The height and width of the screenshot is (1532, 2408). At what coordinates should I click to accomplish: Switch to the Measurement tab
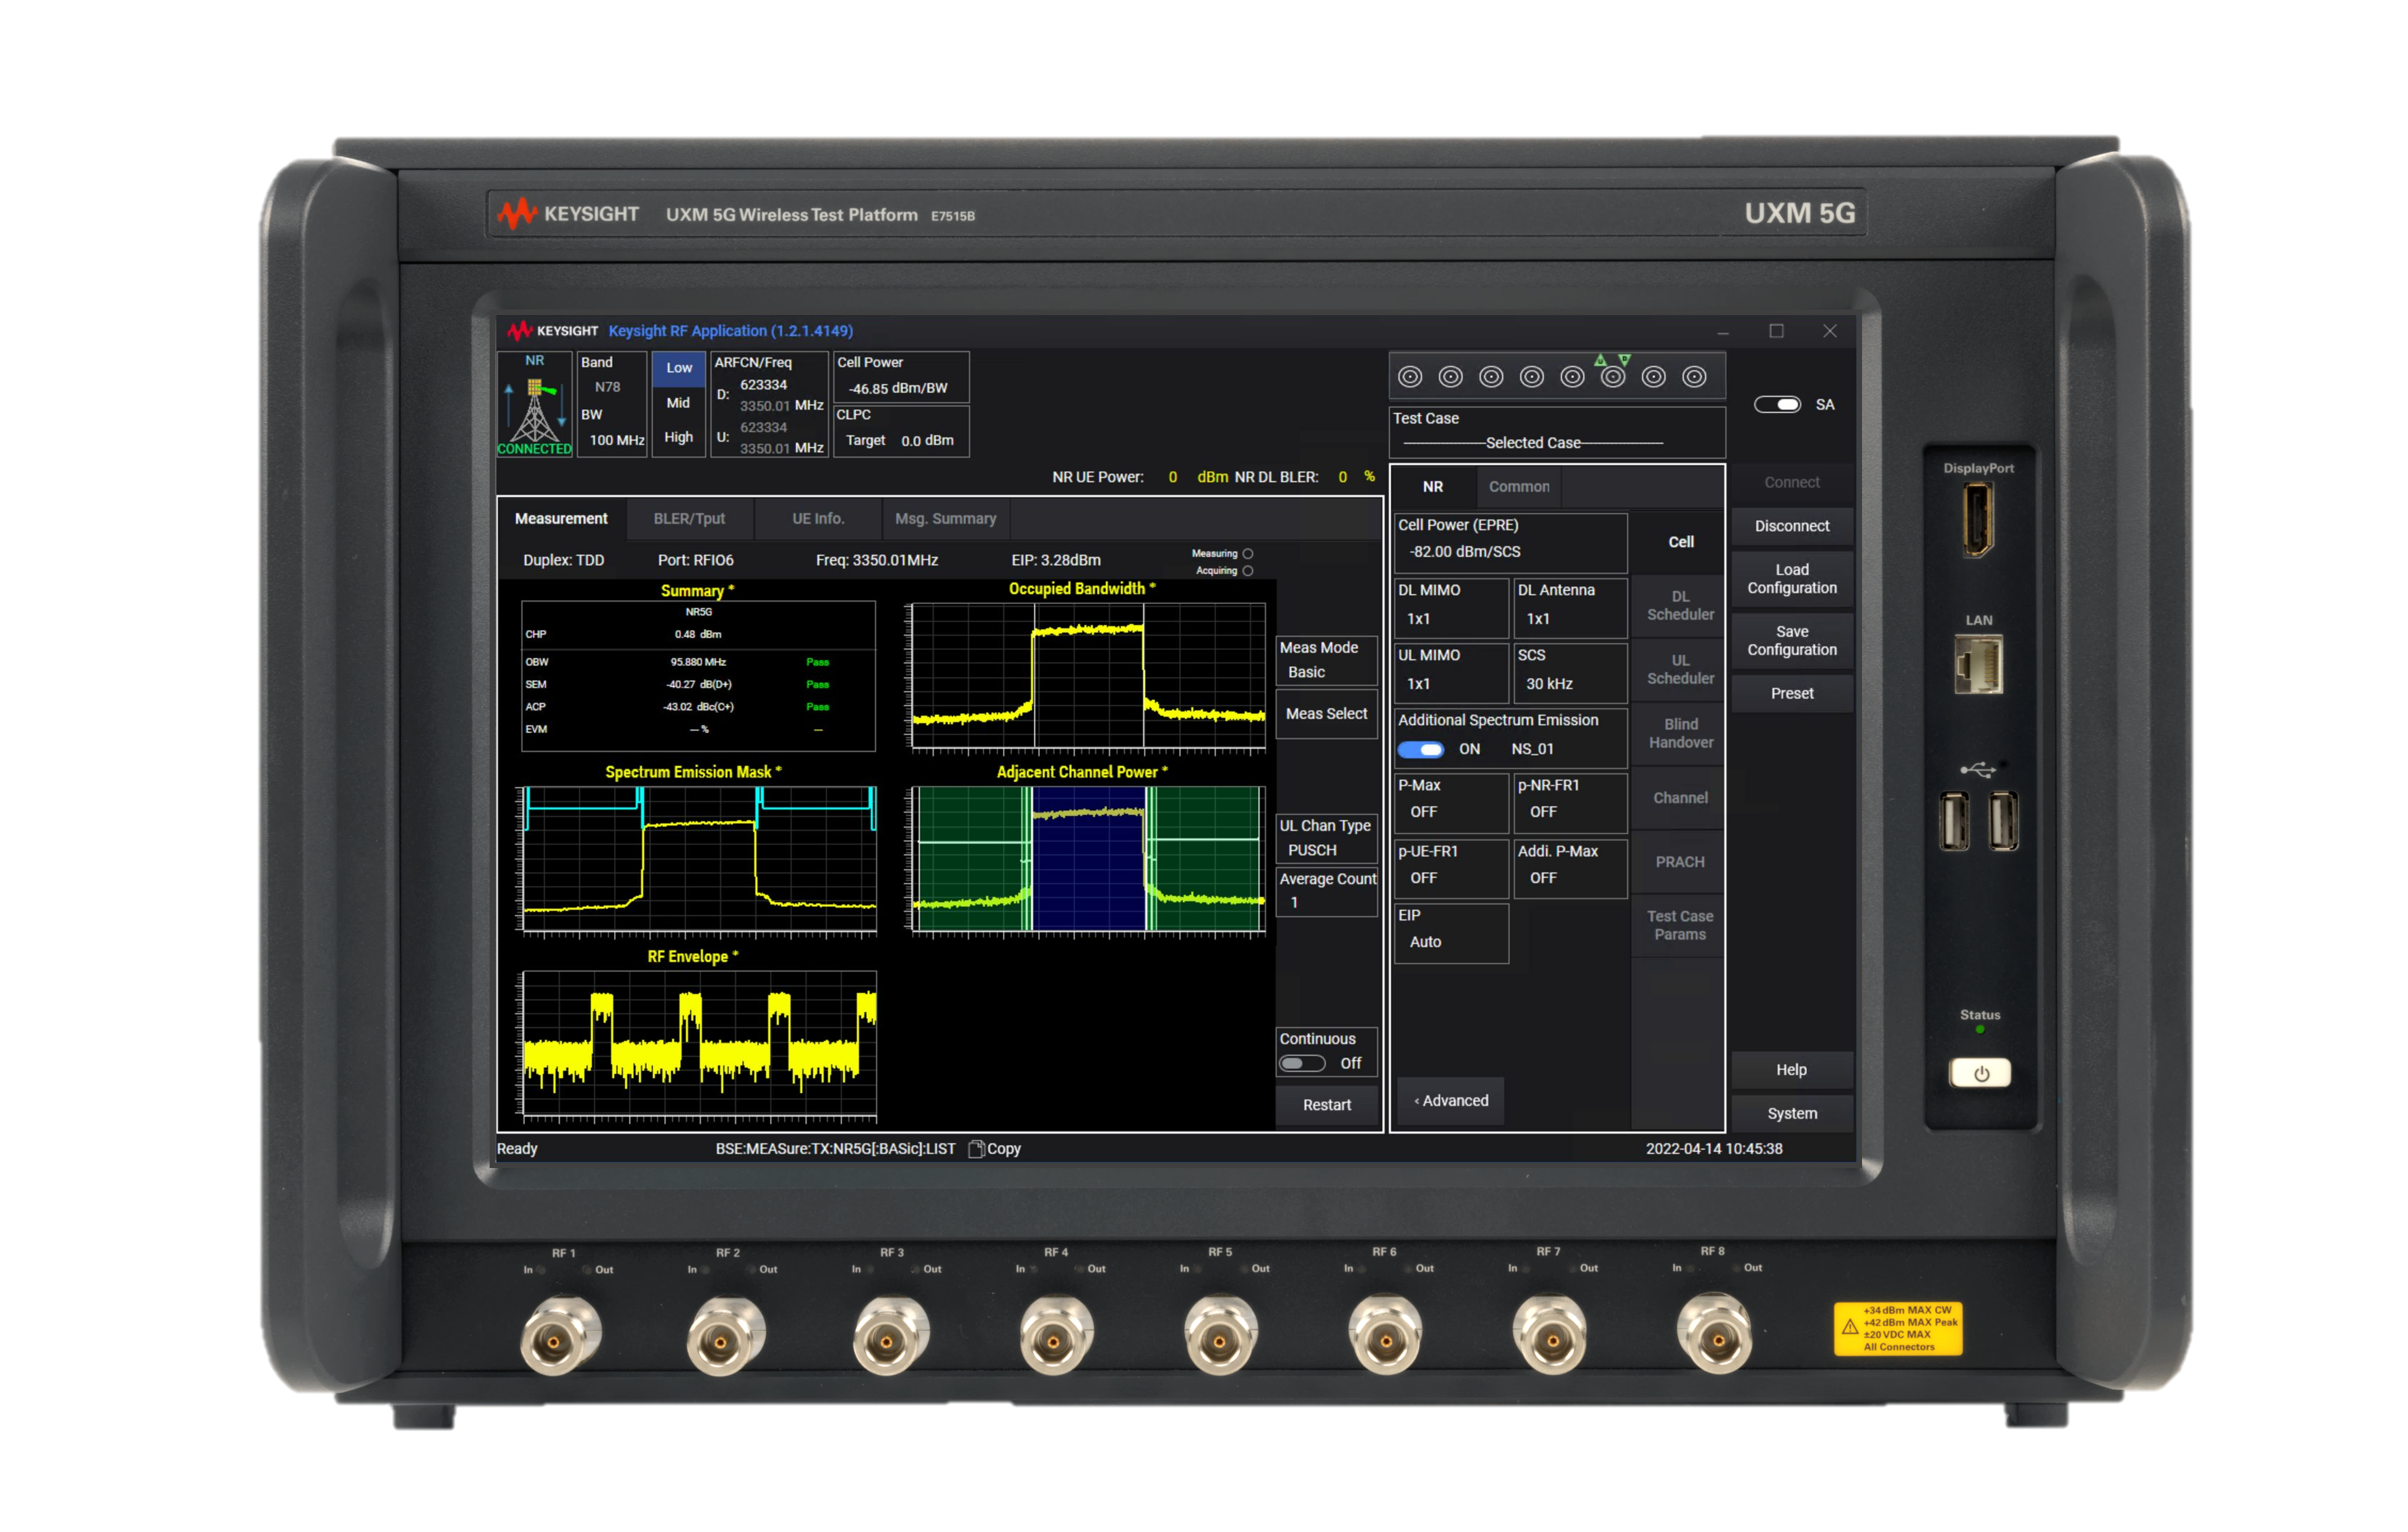(561, 519)
